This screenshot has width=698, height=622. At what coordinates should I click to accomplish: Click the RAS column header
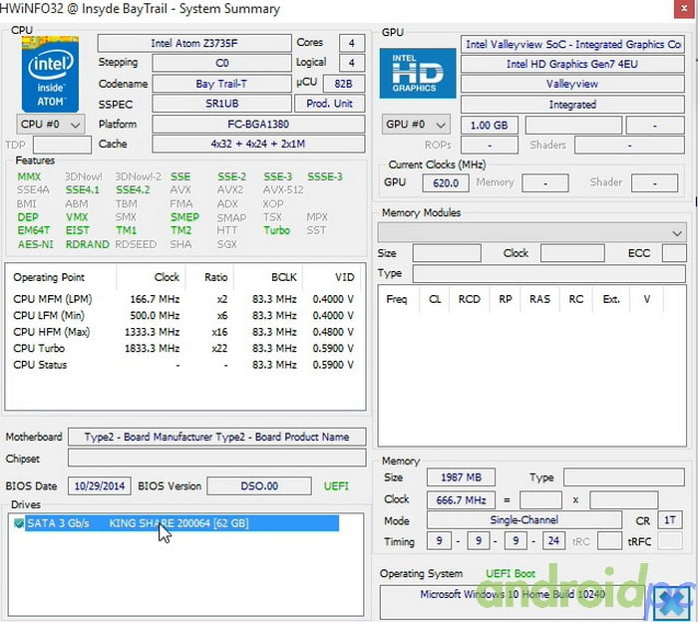(x=539, y=299)
